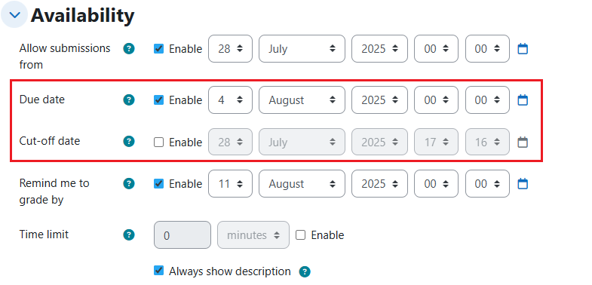Open calendar picker for Allow submissions from
Viewport: 592px width, 285px height.
point(523,49)
